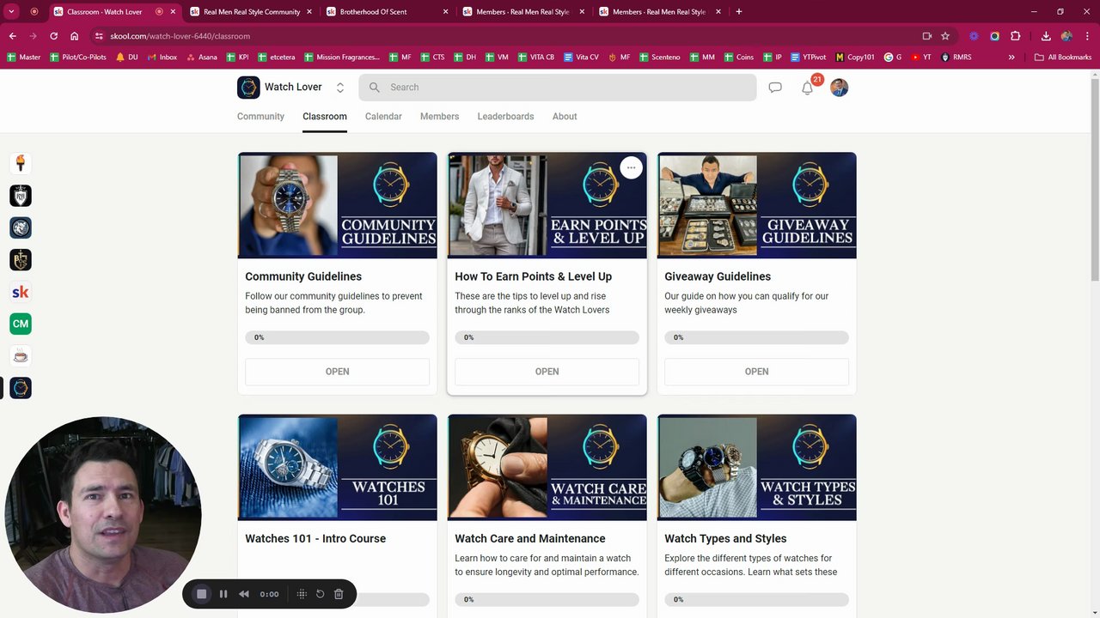Open Watch Care and Maintenance title link
Image resolution: width=1100 pixels, height=618 pixels.
click(x=530, y=539)
